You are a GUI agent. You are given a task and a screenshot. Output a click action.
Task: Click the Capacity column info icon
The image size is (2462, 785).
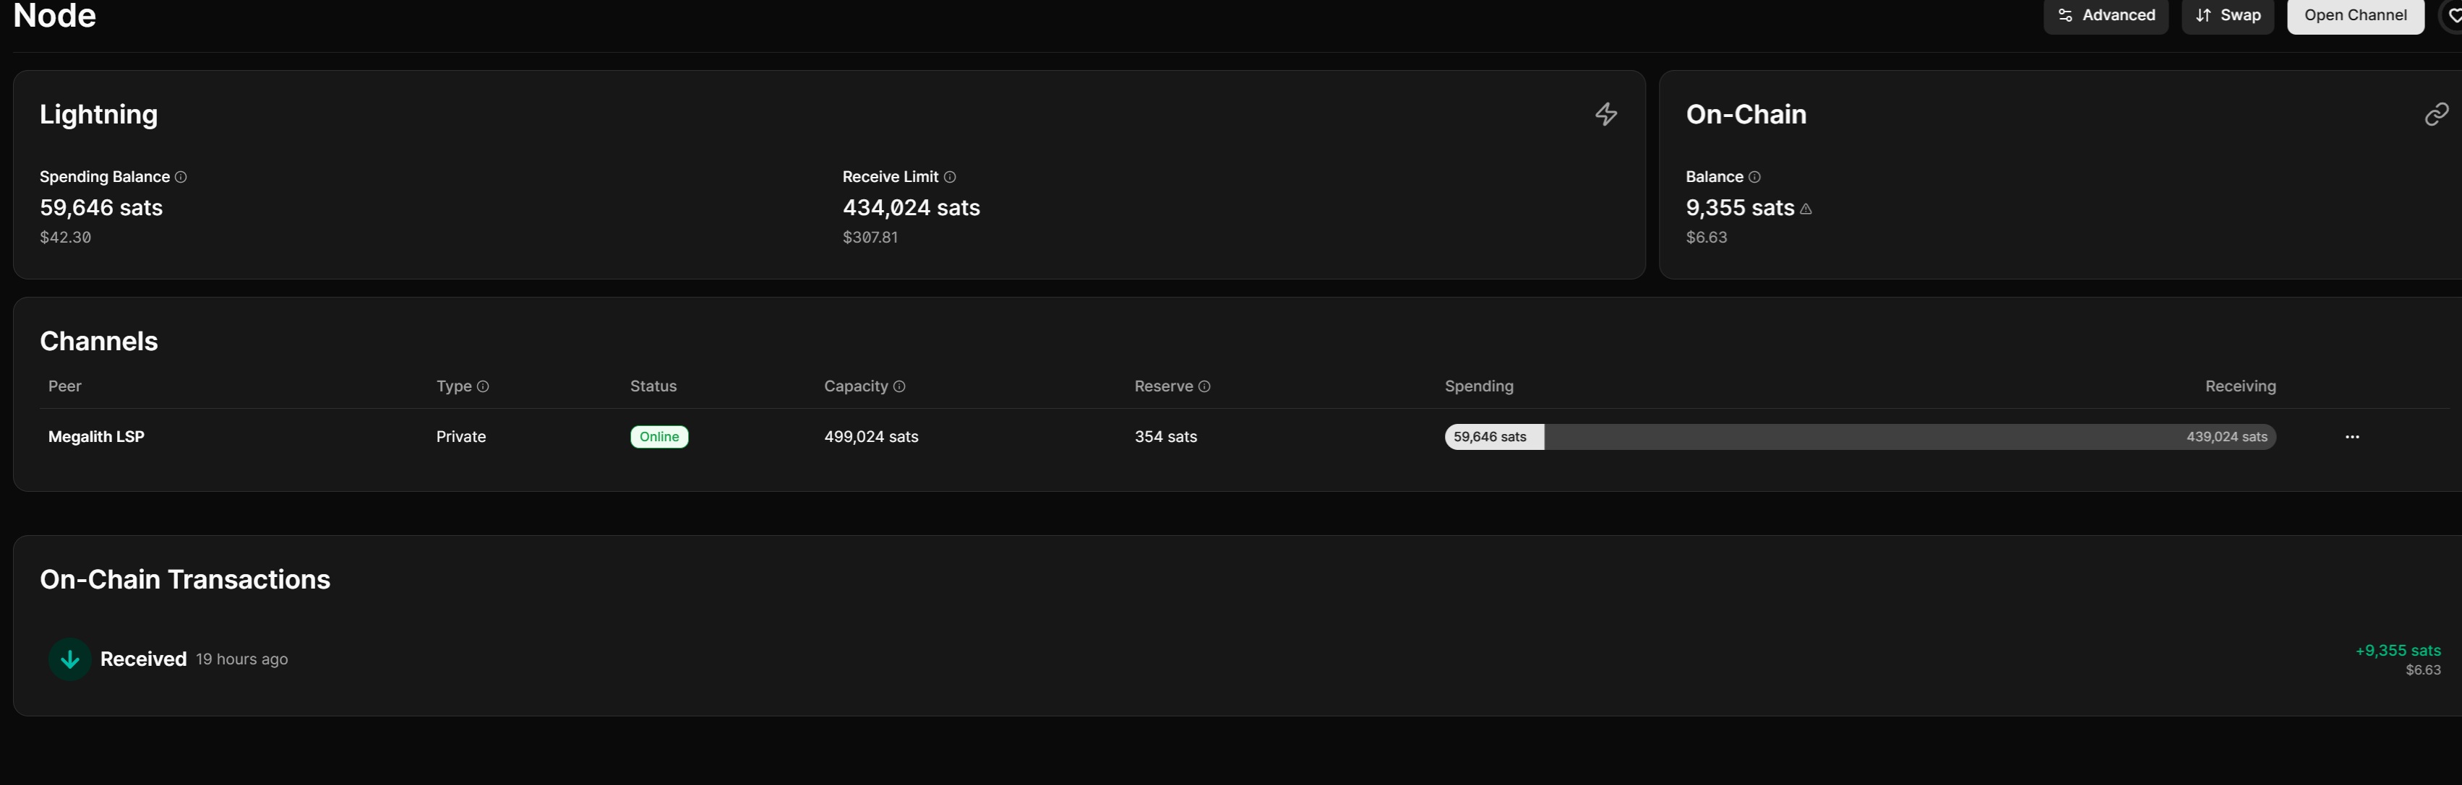pyautogui.click(x=898, y=387)
